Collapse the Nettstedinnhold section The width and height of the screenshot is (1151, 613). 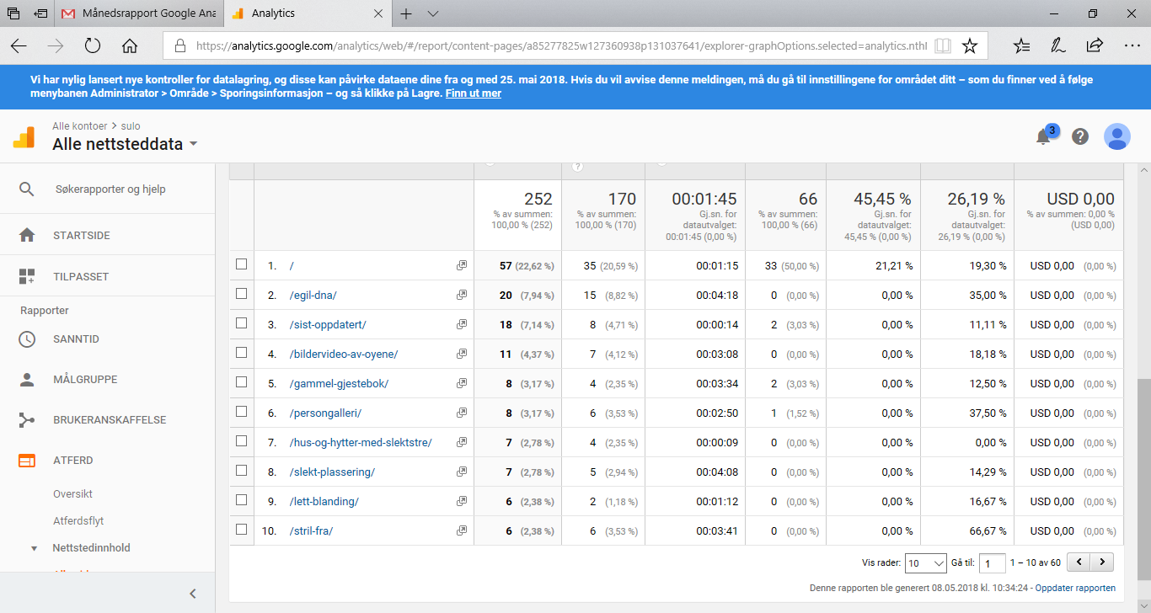point(35,548)
